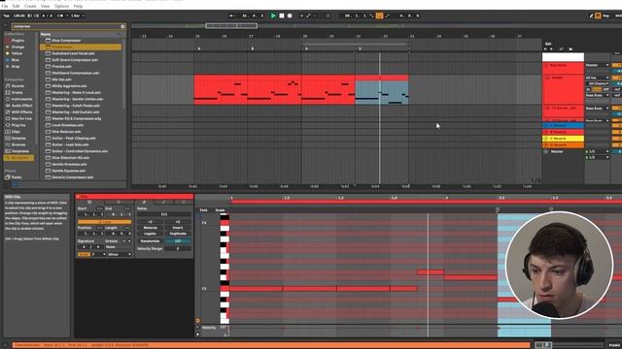Open the Edit menu
Image resolution: width=622 pixels, height=349 pixels.
[16, 7]
